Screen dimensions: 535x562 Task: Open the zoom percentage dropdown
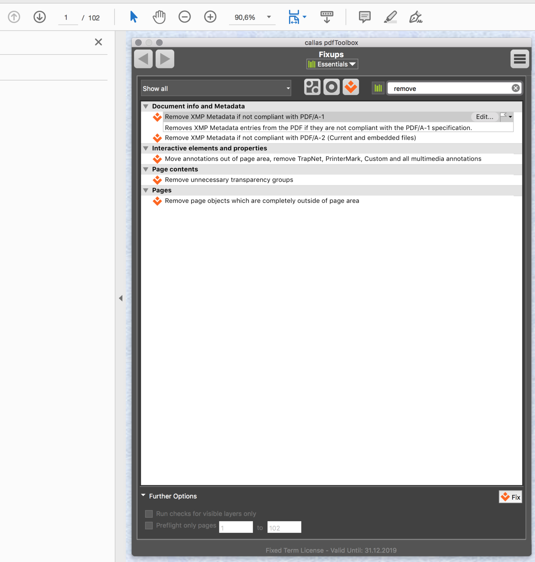click(269, 17)
